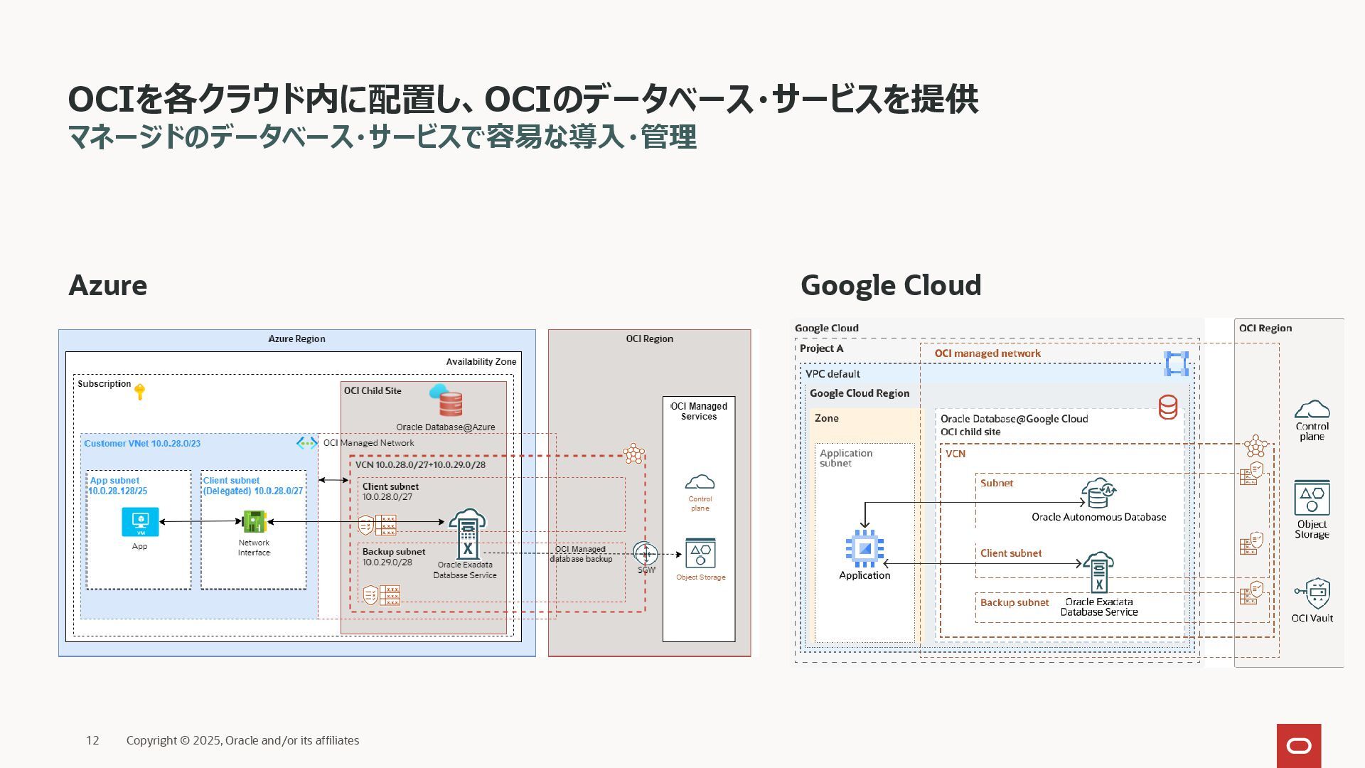Select the blue App VM icon
Viewport: 1365px width, 768px height.
(x=140, y=522)
